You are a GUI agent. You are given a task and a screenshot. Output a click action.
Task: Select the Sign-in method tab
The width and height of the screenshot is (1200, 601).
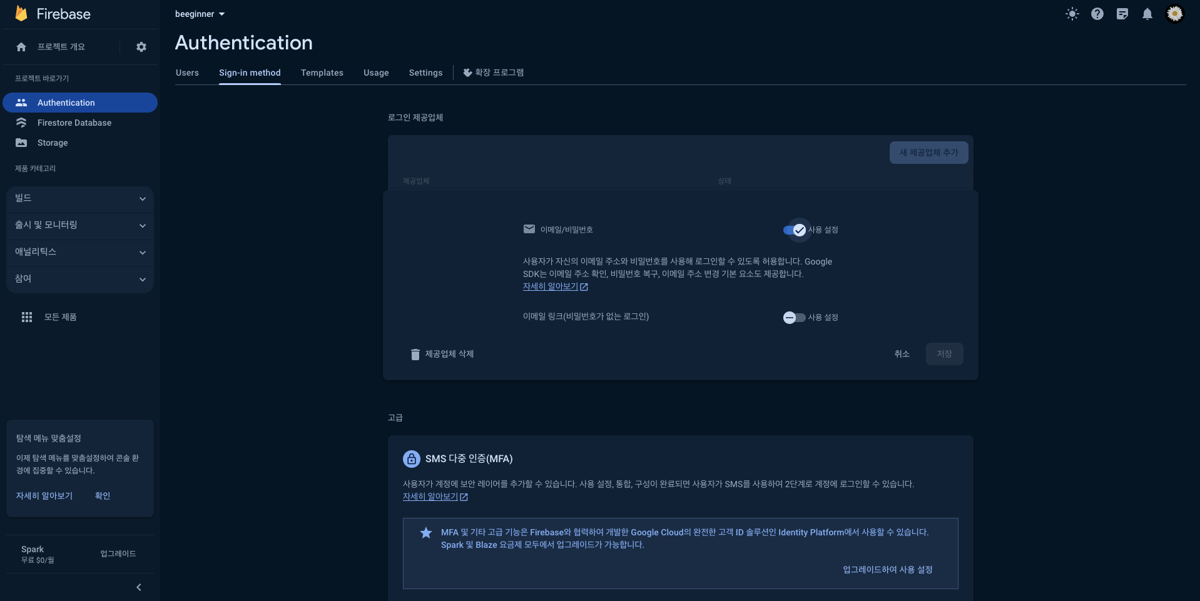click(x=250, y=73)
